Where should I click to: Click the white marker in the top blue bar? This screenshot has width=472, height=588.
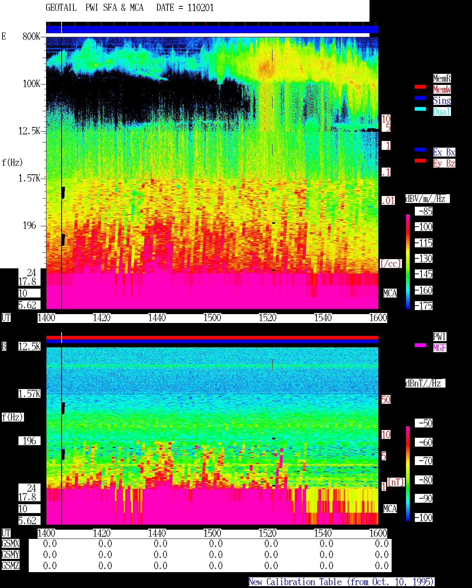pos(62,30)
